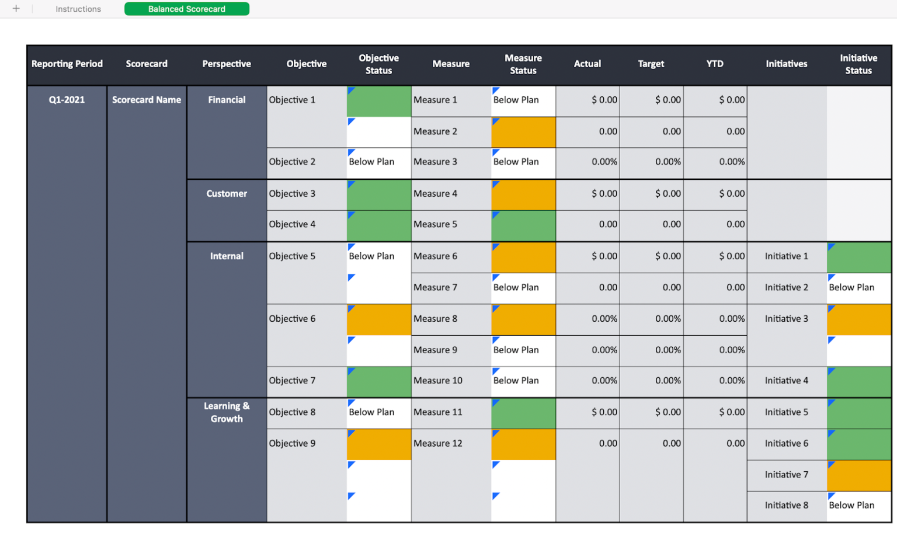This screenshot has width=897, height=543.
Task: Open Objective 8's Below Plan pop-up
Action: pos(378,413)
